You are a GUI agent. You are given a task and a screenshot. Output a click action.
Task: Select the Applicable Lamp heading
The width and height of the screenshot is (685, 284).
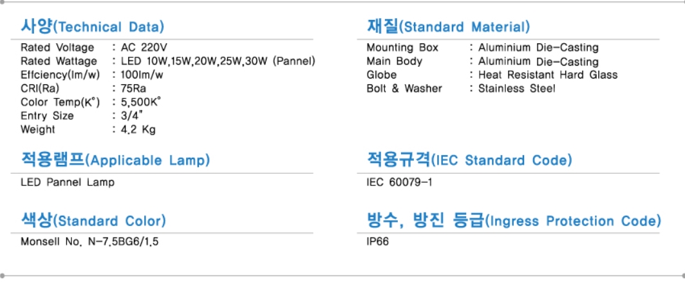click(115, 160)
